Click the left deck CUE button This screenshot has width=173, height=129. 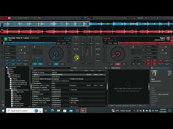(50, 64)
